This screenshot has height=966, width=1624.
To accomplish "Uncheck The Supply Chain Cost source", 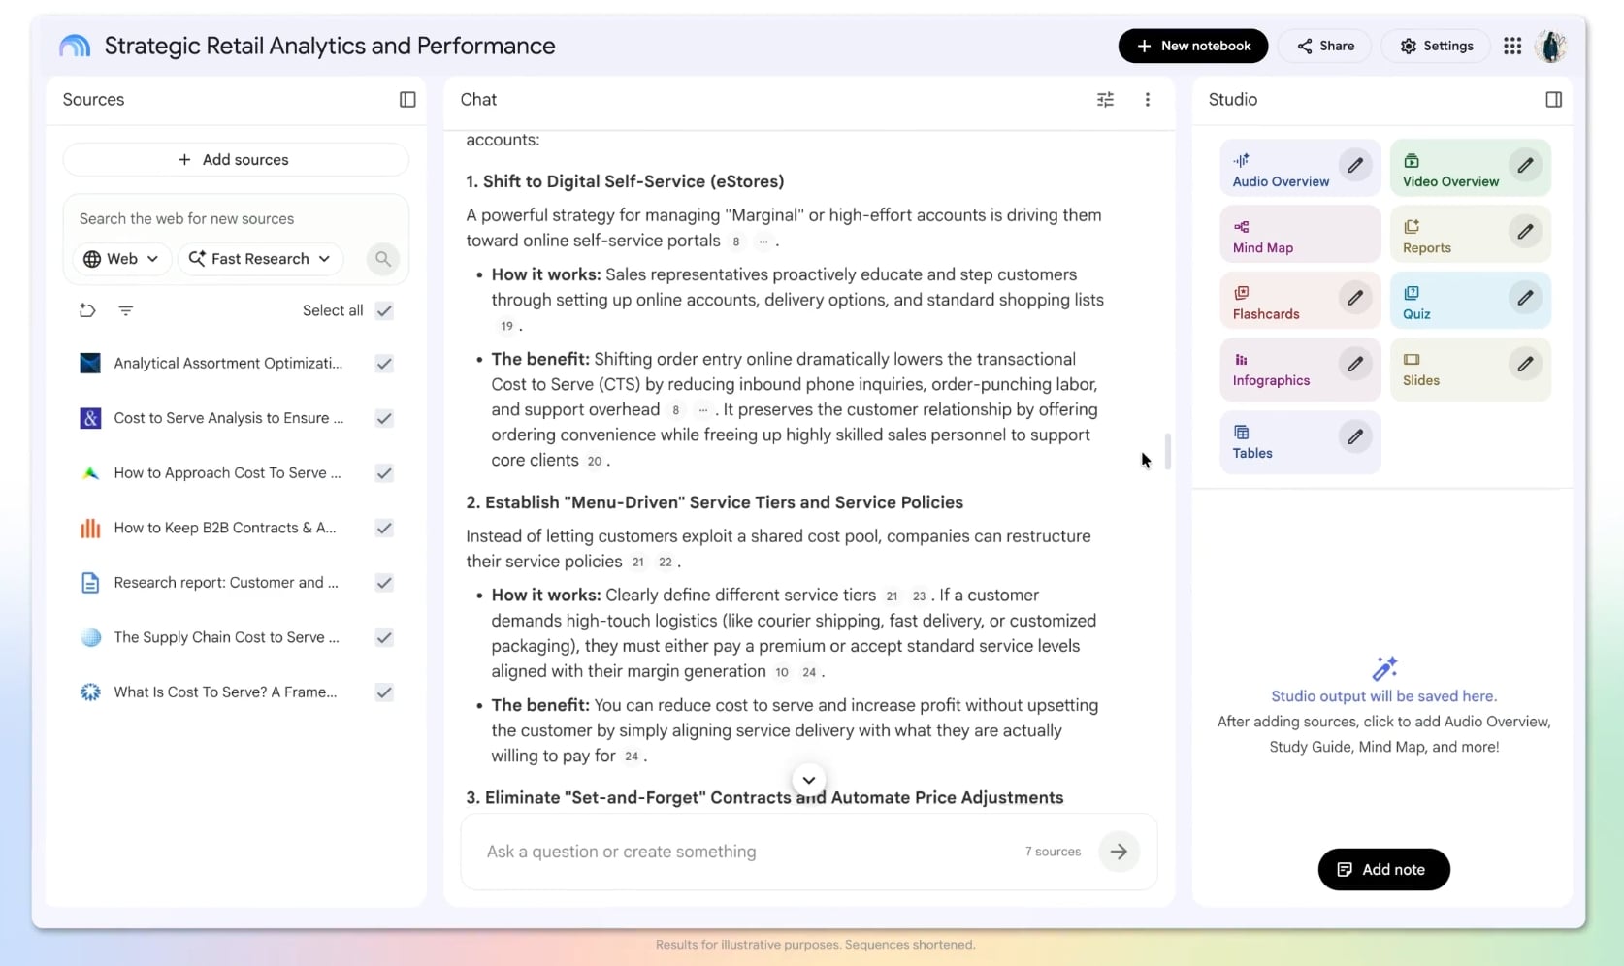I will tap(384, 637).
